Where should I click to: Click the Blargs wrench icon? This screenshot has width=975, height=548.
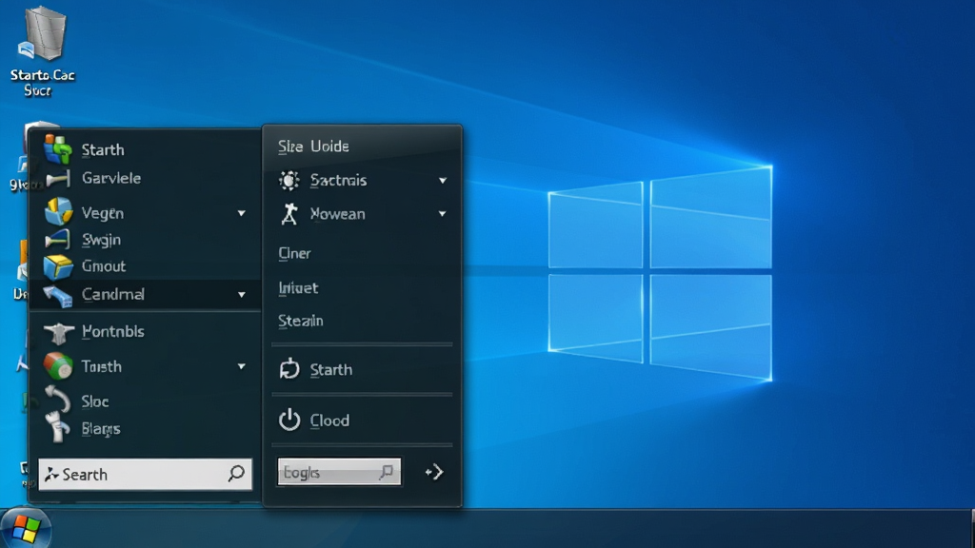(57, 427)
